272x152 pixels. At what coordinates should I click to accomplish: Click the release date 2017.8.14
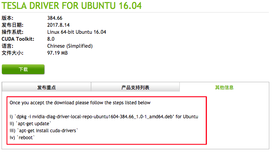(x=58, y=25)
